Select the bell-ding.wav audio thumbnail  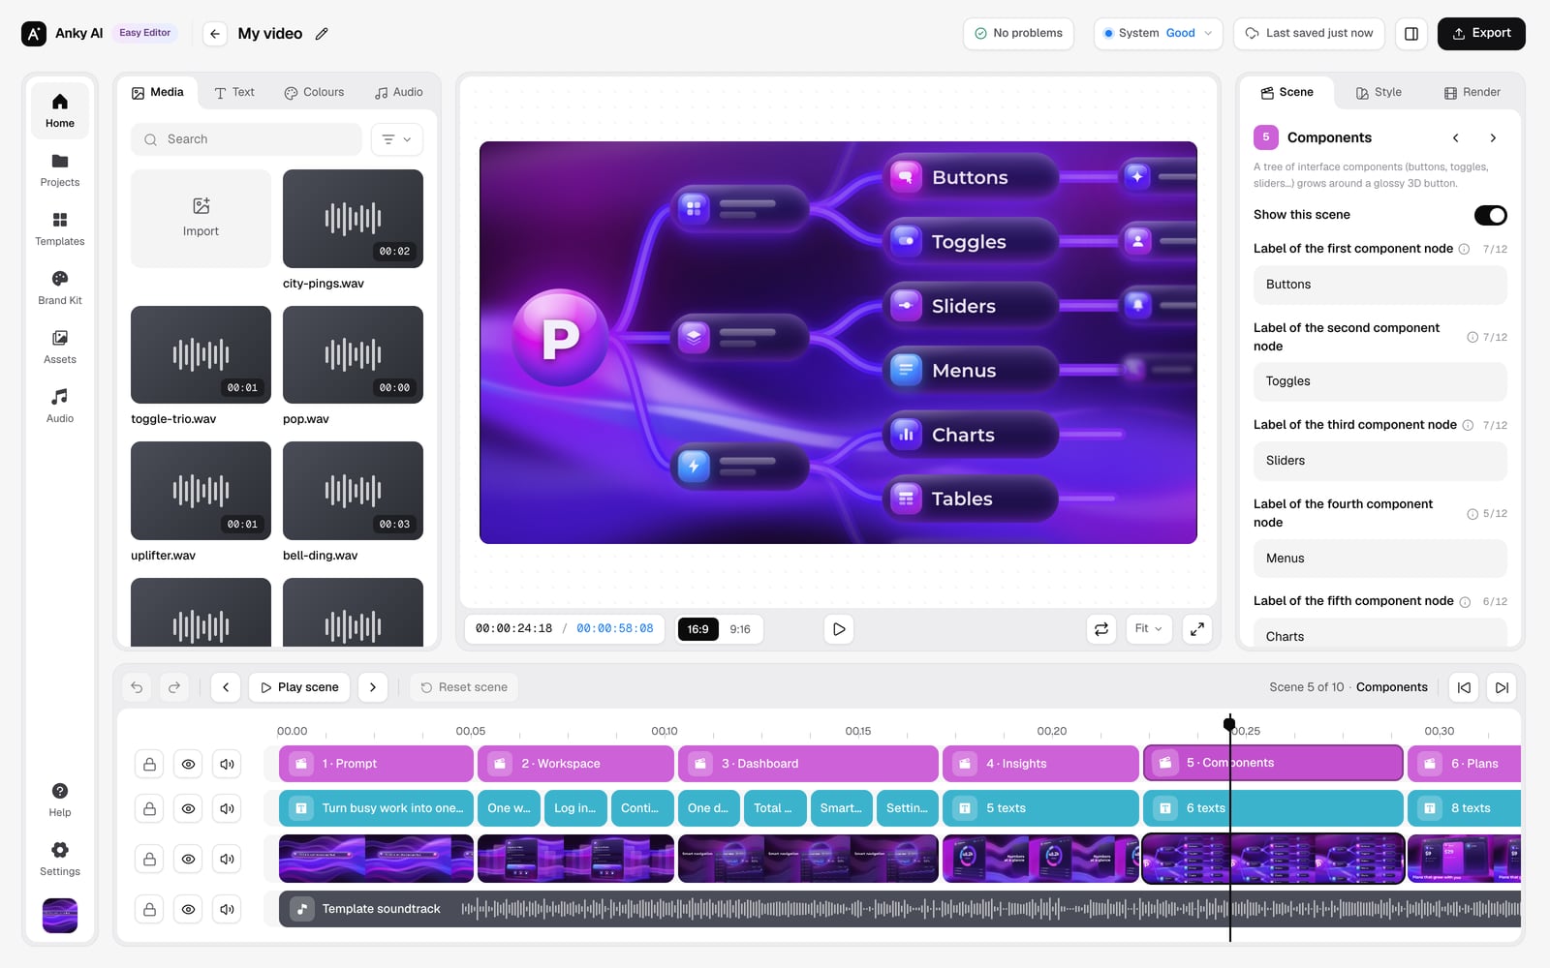[x=353, y=491]
